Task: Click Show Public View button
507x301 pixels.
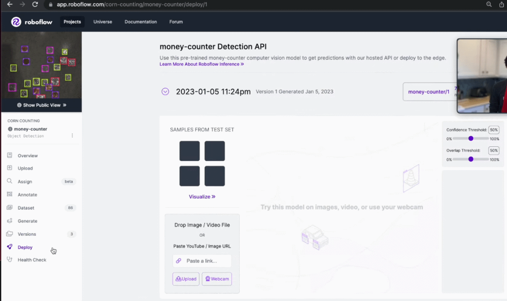Action: pyautogui.click(x=42, y=105)
